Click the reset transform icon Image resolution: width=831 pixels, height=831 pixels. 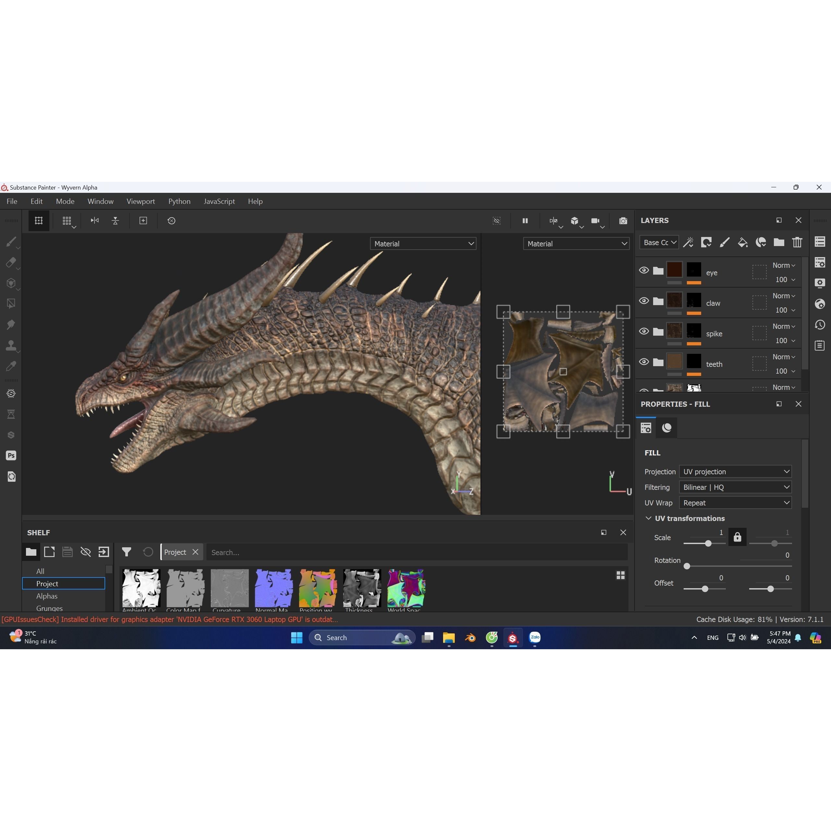172,221
